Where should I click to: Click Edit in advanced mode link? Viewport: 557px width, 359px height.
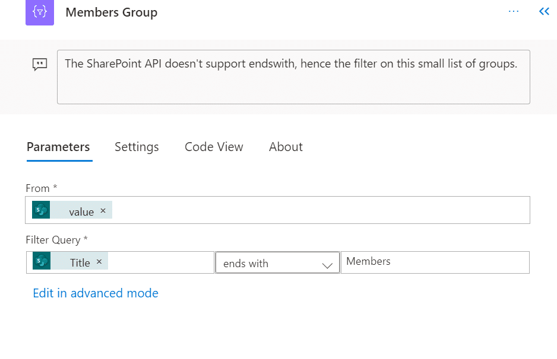pos(96,293)
